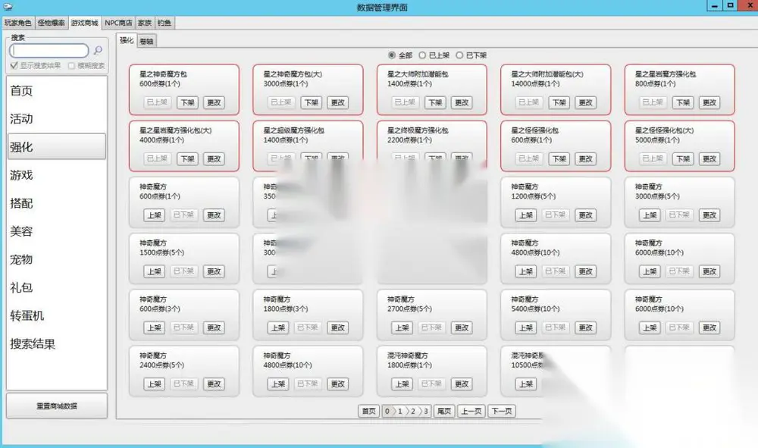Click the 重置商城数据 button
This screenshot has height=448, width=758.
click(x=57, y=406)
